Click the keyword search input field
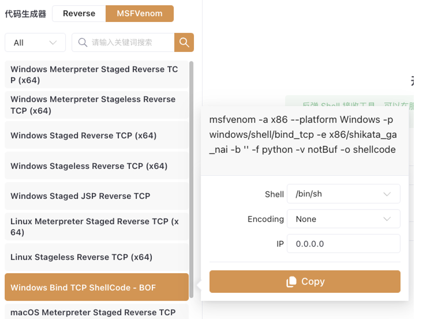425x319 pixels. tap(123, 43)
